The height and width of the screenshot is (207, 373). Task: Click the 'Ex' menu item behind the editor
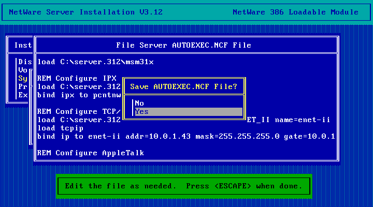coord(23,95)
